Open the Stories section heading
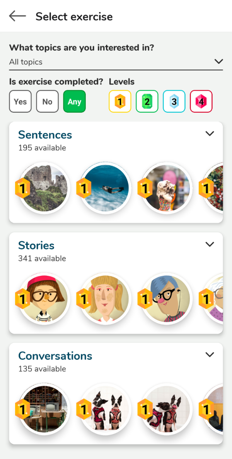The image size is (232, 459). pyautogui.click(x=36, y=245)
